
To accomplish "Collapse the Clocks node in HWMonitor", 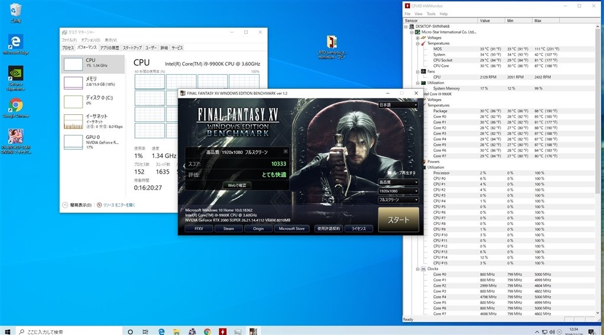I will [418, 269].
